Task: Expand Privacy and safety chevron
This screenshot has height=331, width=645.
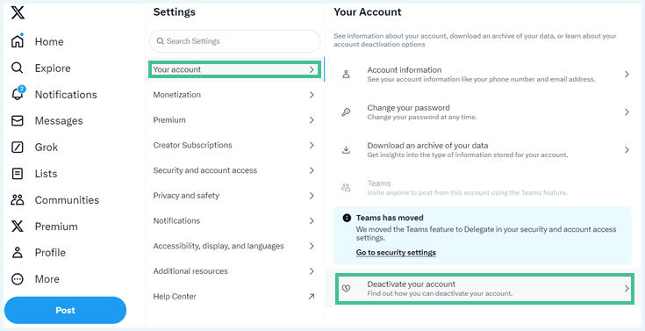Action: click(x=312, y=196)
